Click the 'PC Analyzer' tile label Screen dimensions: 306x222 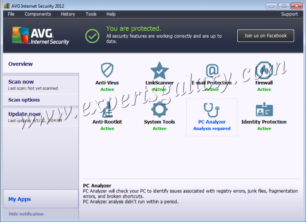[212, 122]
